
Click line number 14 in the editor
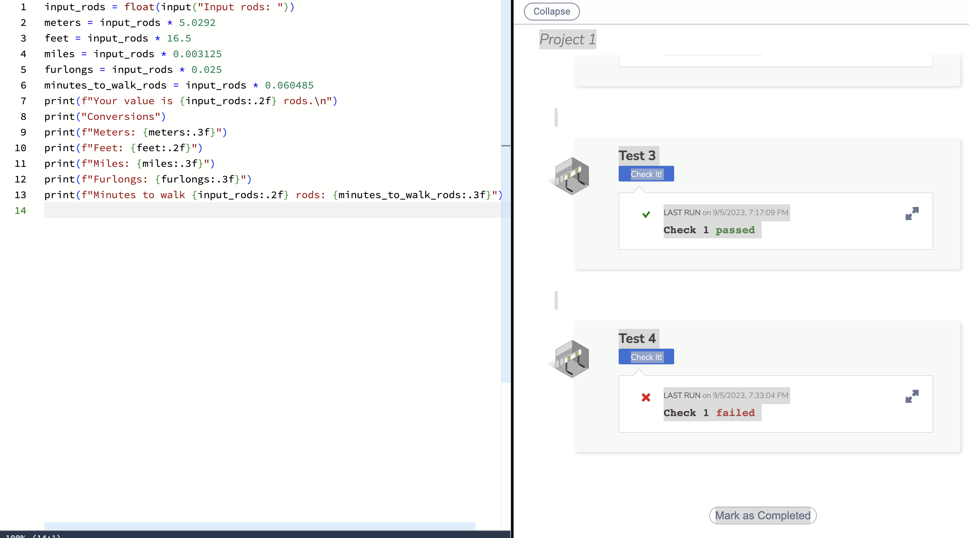point(21,211)
